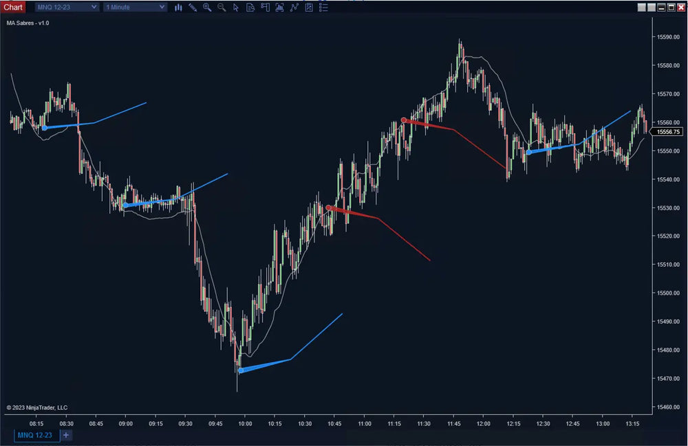Click the zoom out magnifier icon
688x446 pixels.
pyautogui.click(x=222, y=8)
